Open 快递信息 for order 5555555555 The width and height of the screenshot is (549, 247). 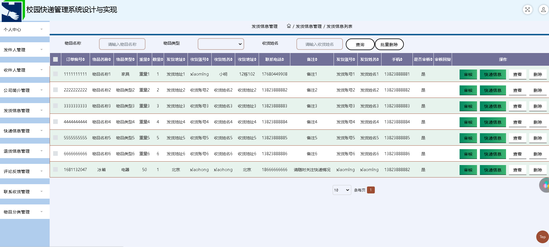click(493, 138)
